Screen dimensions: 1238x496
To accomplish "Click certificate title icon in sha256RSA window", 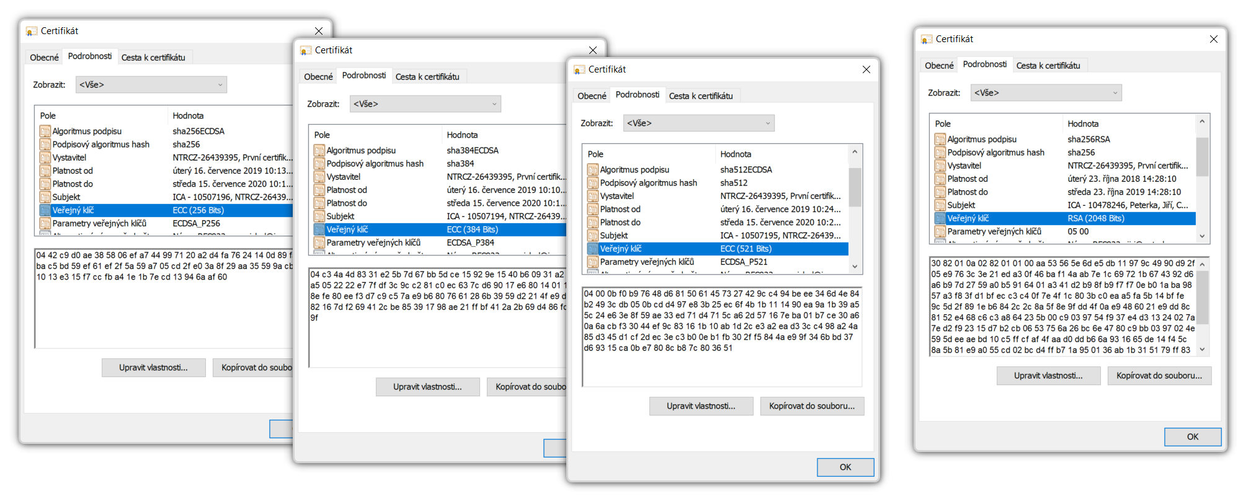I will tap(927, 39).
